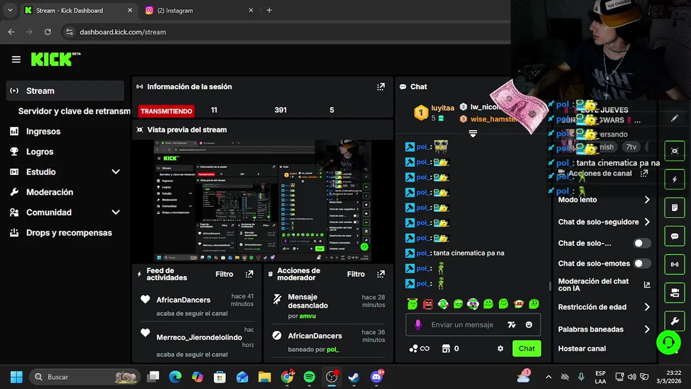Click the note document icon in right toolbar
Viewport: 691px width, 389px height.
point(675,207)
